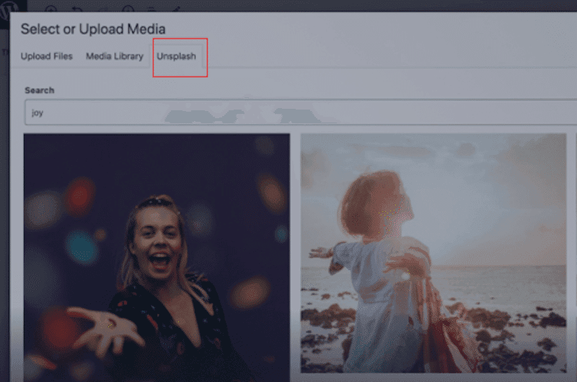Viewport: 577px width, 382px height.
Task: Click the 'Search' label above the field
Action: (x=40, y=90)
